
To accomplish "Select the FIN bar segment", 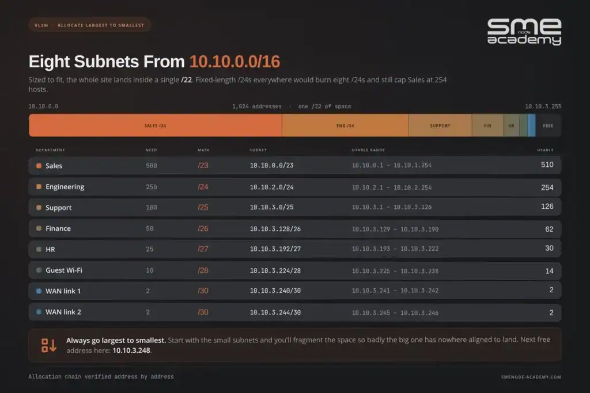I will 487,125.
